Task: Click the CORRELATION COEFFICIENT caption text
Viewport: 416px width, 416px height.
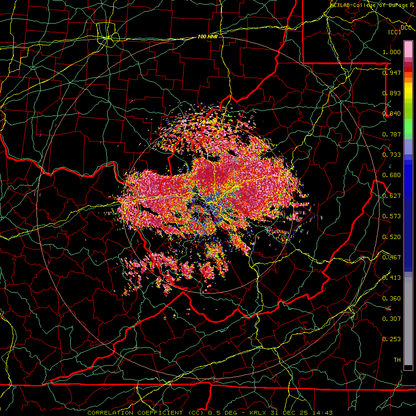Action: tap(135, 413)
